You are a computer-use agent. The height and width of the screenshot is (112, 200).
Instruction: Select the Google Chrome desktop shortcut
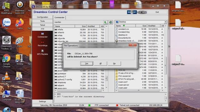[7, 61]
